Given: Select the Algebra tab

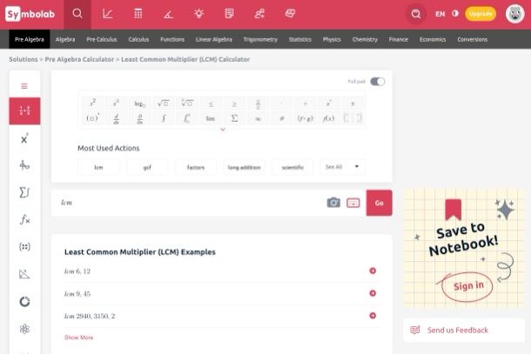Looking at the screenshot, I should click(65, 39).
